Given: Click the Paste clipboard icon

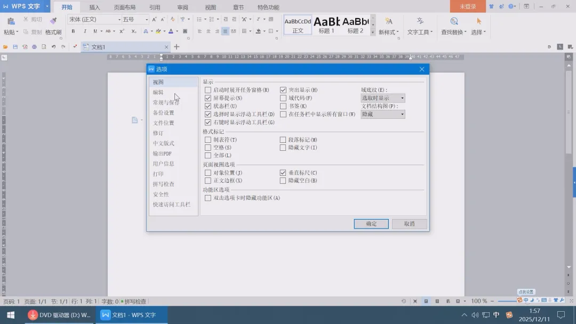Looking at the screenshot, I should pyautogui.click(x=11, y=21).
